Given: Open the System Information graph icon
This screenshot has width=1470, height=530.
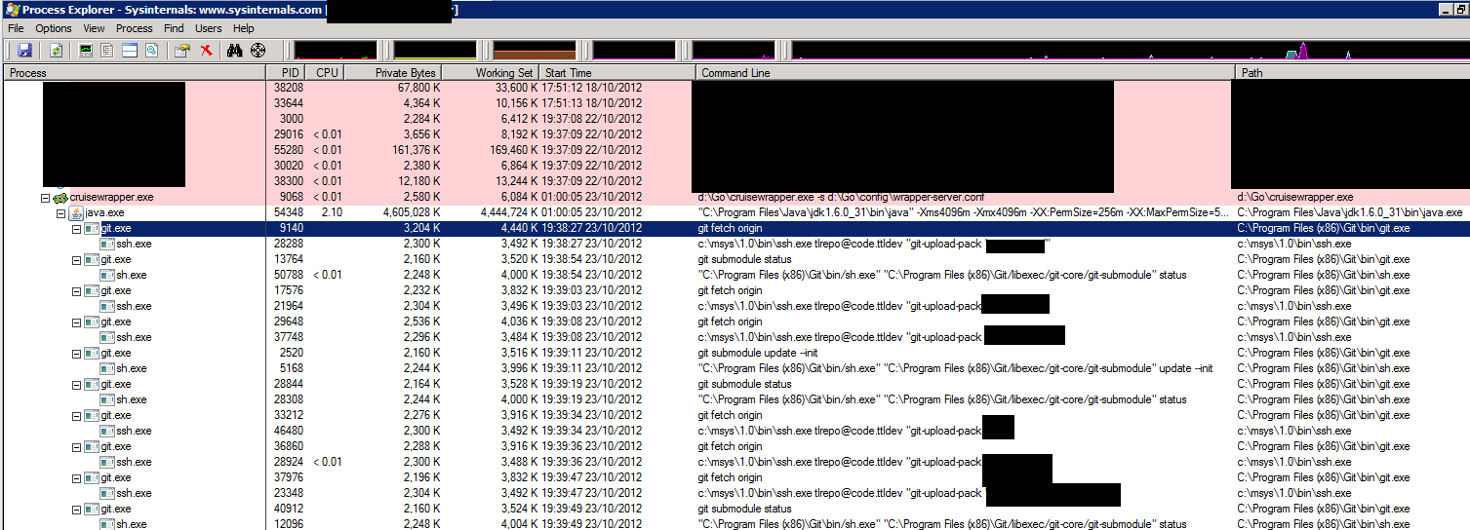Looking at the screenshot, I should [x=86, y=50].
